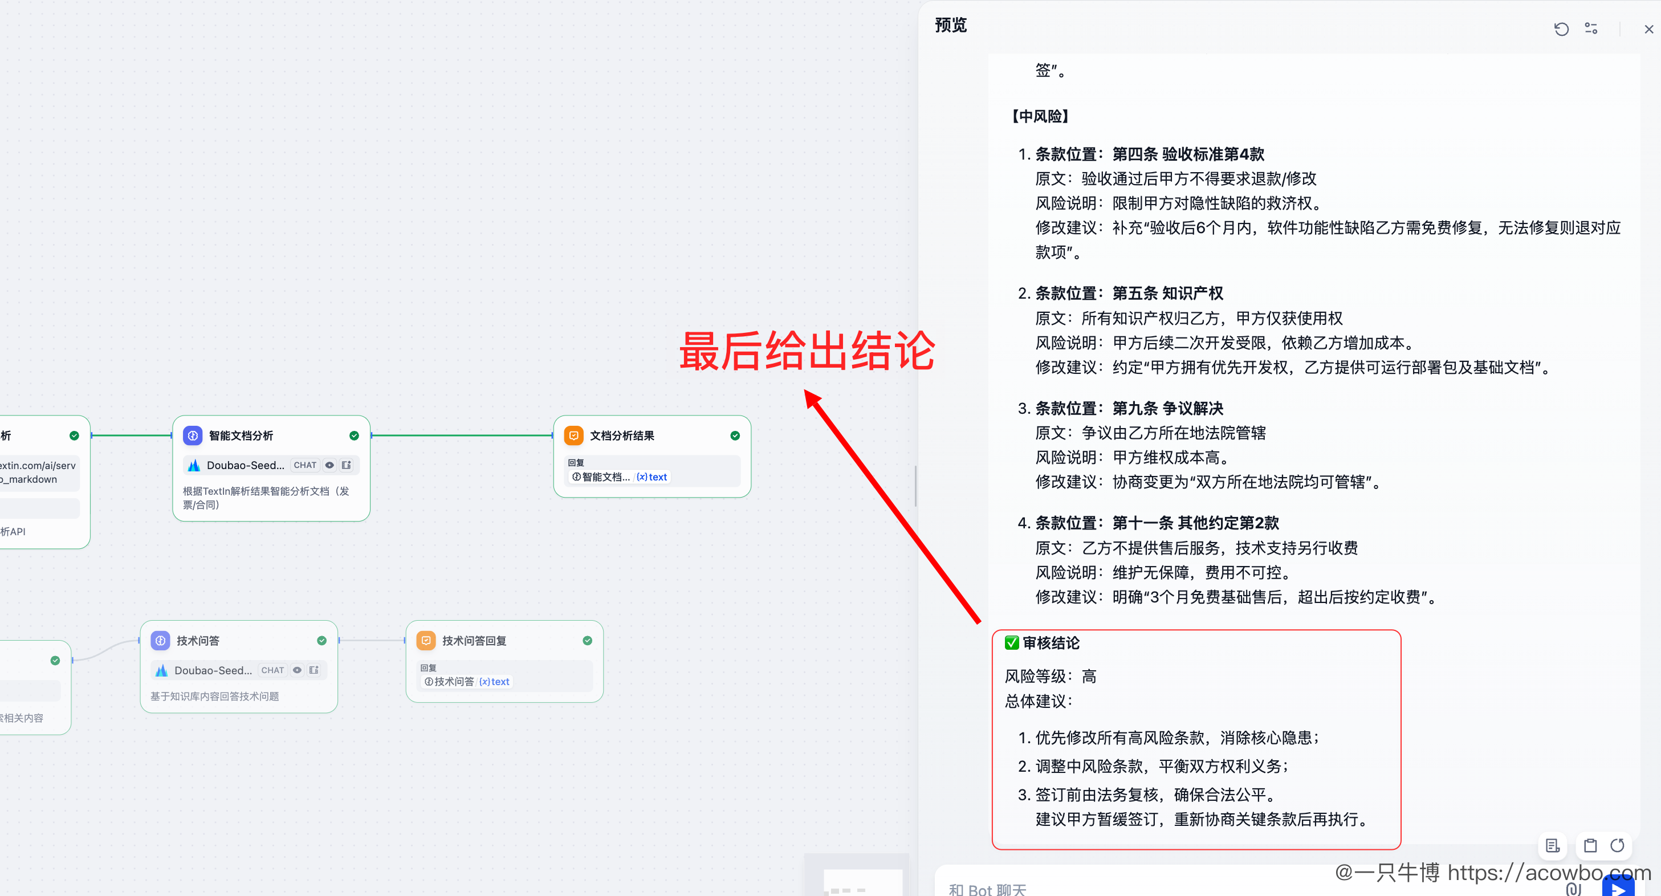Copy the reply with the clipboard icon
Image resolution: width=1661 pixels, height=896 pixels.
click(1590, 845)
